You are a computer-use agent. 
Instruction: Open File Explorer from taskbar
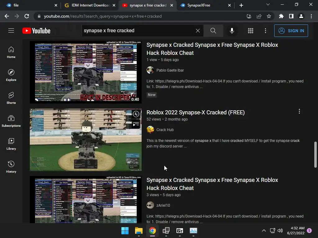(139, 231)
